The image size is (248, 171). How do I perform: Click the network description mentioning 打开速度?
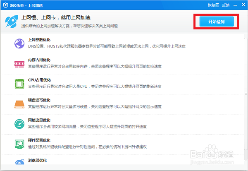click(87, 127)
